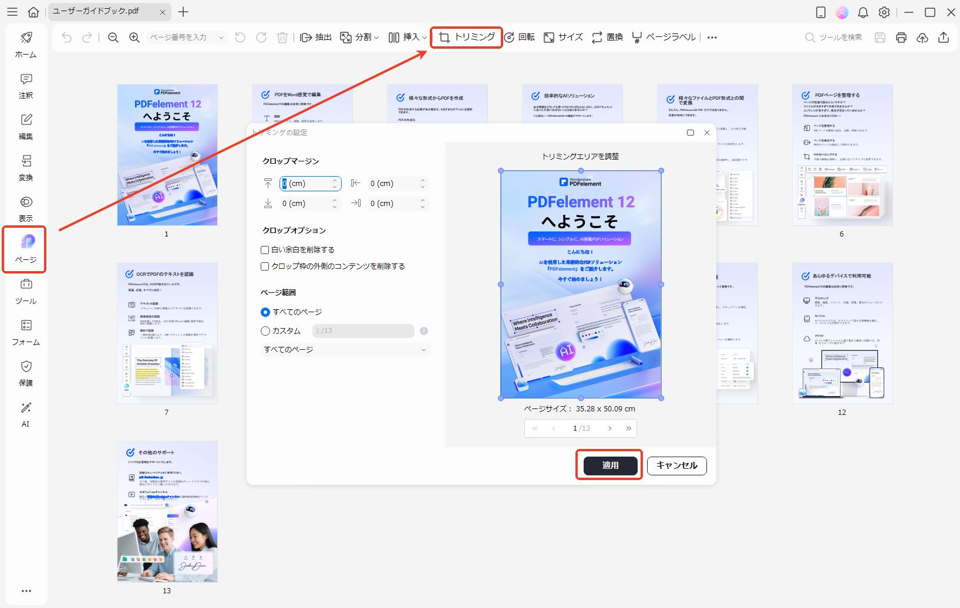Select the サイズ (Size) tool
960x608 pixels.
tap(562, 37)
